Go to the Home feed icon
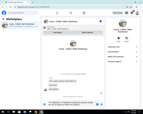The width and height of the screenshot is (143, 114). tap(57, 13)
